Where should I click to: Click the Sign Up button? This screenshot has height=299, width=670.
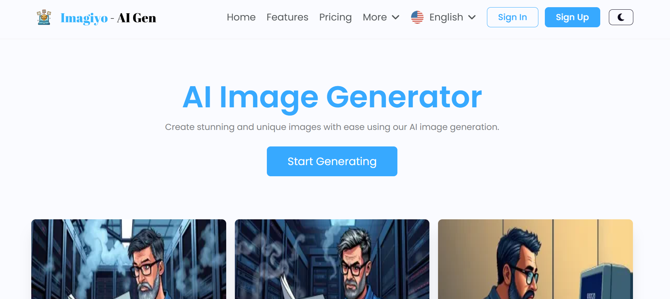[x=572, y=17]
